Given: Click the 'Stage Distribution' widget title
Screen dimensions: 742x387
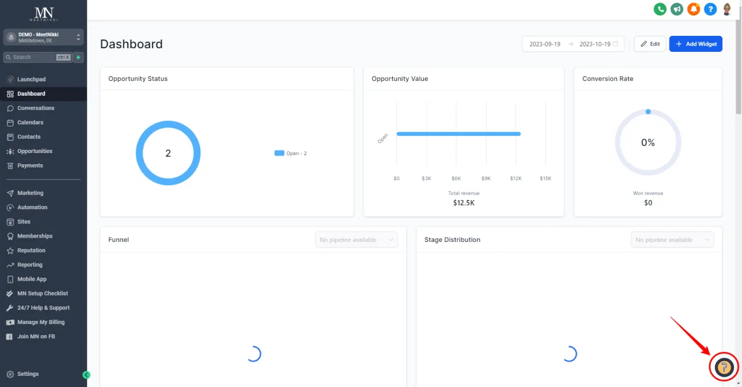Looking at the screenshot, I should pos(452,239).
